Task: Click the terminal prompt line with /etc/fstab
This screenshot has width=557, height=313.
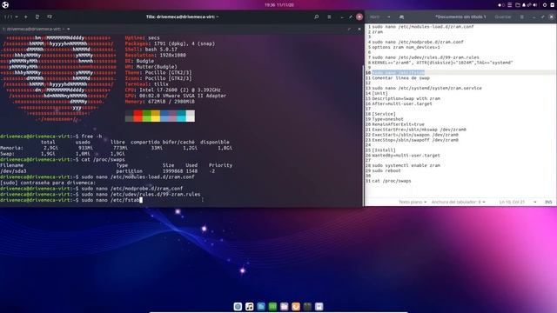Action: [71, 200]
